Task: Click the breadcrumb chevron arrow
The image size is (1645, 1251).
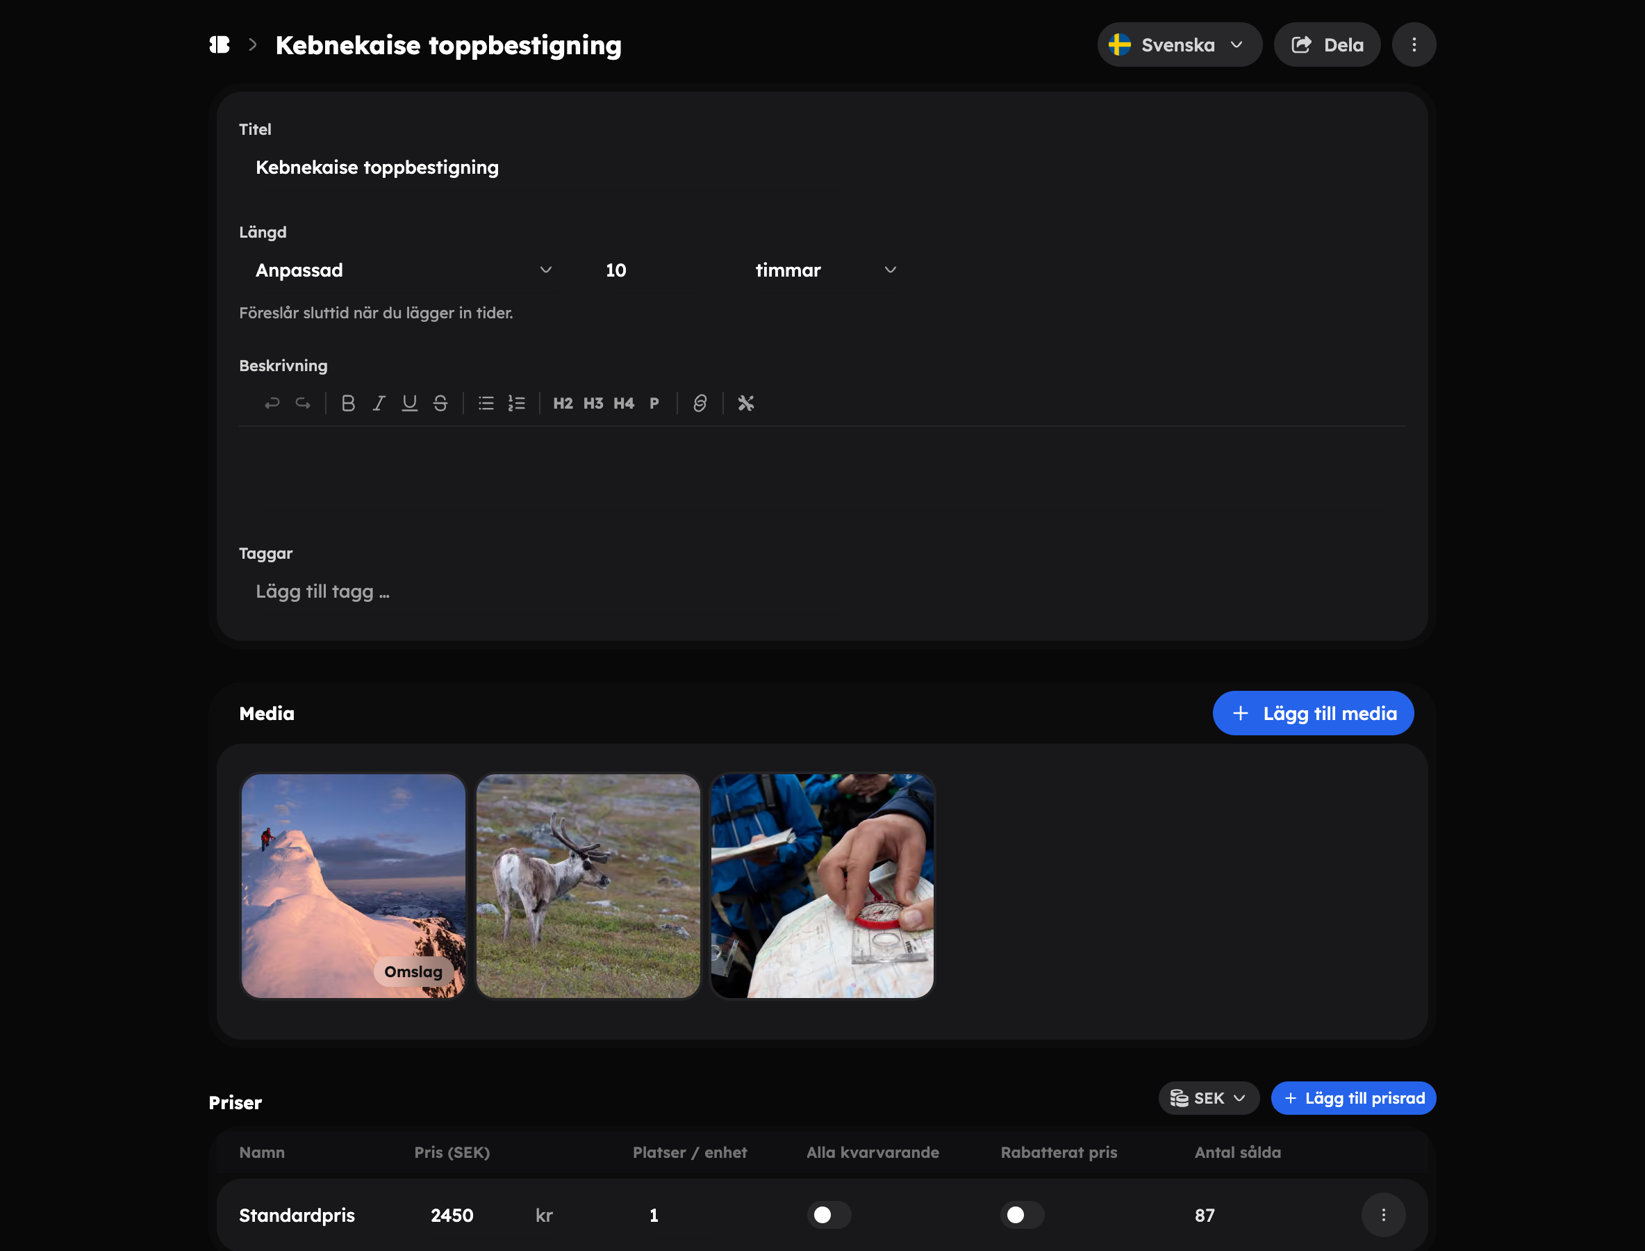Action: pos(252,44)
